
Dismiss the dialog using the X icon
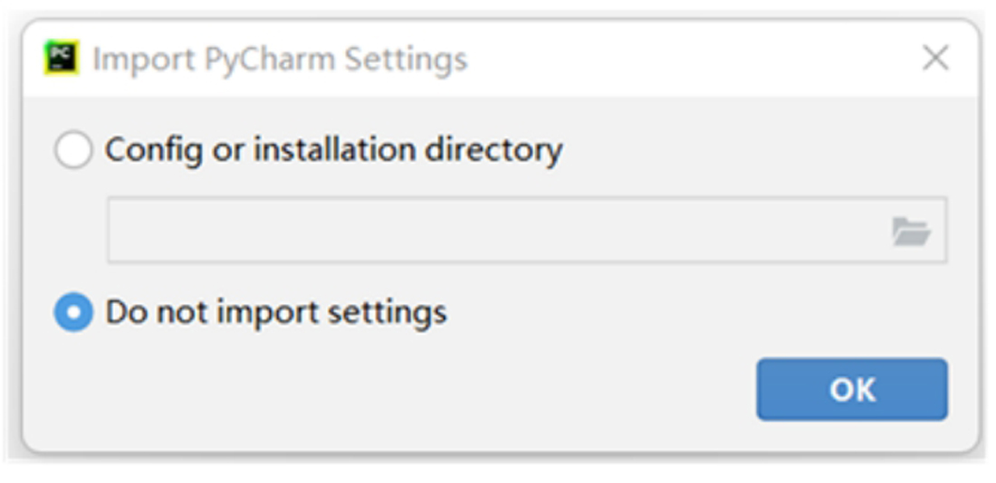(935, 59)
